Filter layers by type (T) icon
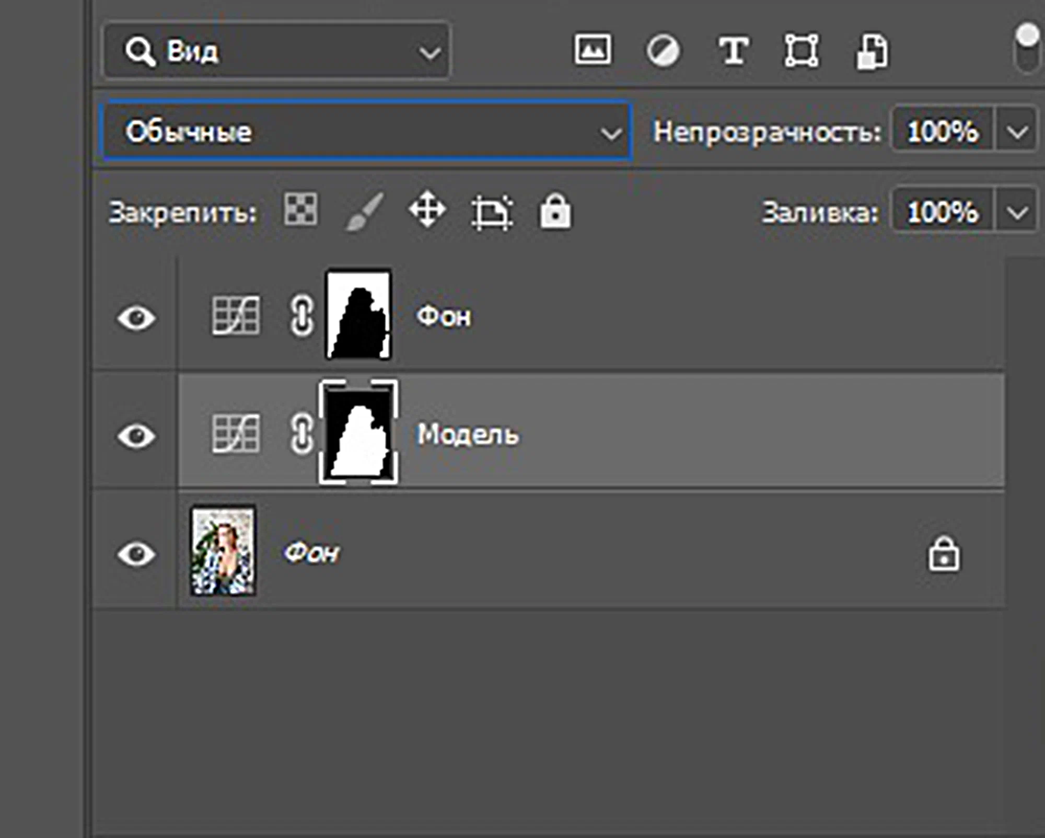Viewport: 1045px width, 838px height. click(733, 51)
